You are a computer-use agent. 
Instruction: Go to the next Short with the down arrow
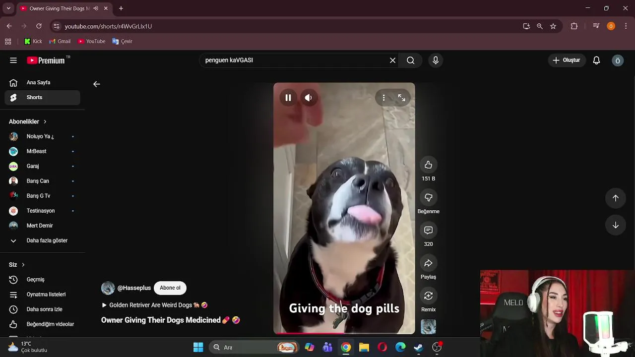coord(615,225)
